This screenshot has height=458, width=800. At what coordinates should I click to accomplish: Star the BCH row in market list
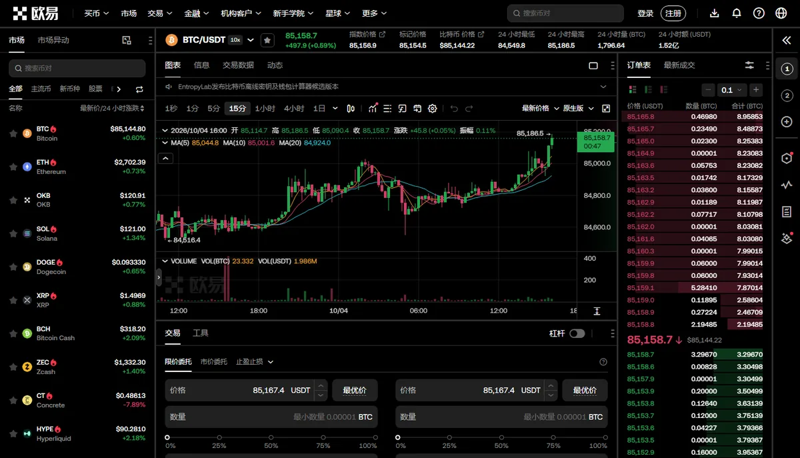[x=13, y=333]
